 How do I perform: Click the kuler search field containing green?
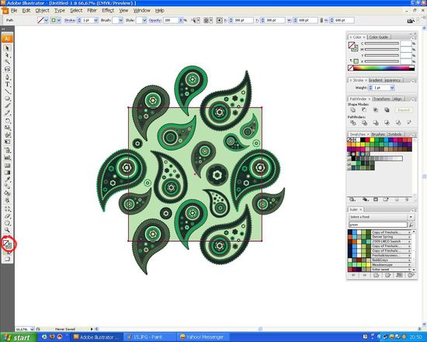(x=378, y=225)
